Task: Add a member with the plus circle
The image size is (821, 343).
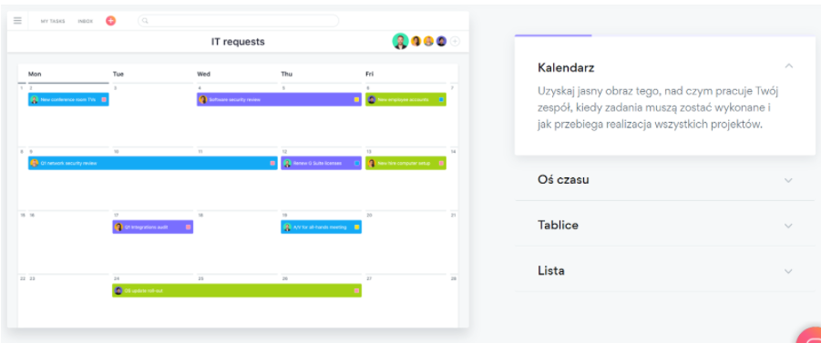Action: [455, 41]
